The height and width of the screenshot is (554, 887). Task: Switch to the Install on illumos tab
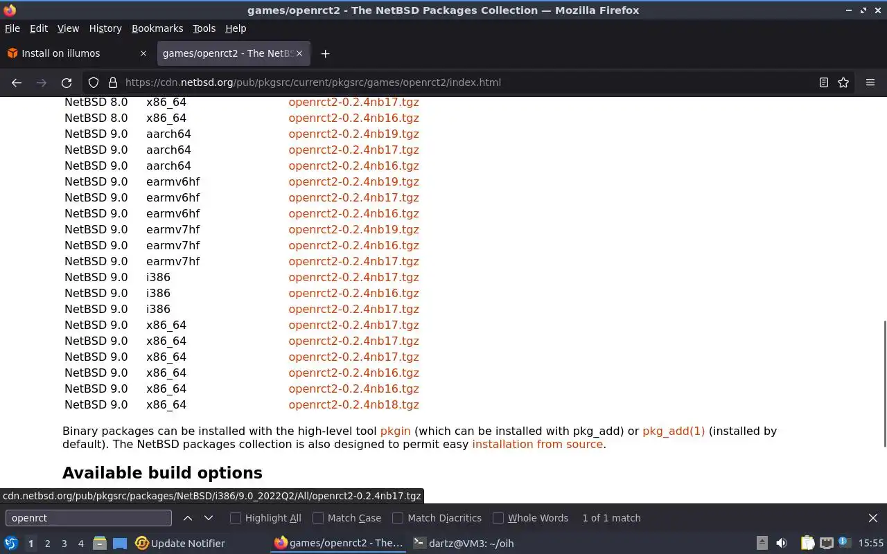pyautogui.click(x=78, y=53)
